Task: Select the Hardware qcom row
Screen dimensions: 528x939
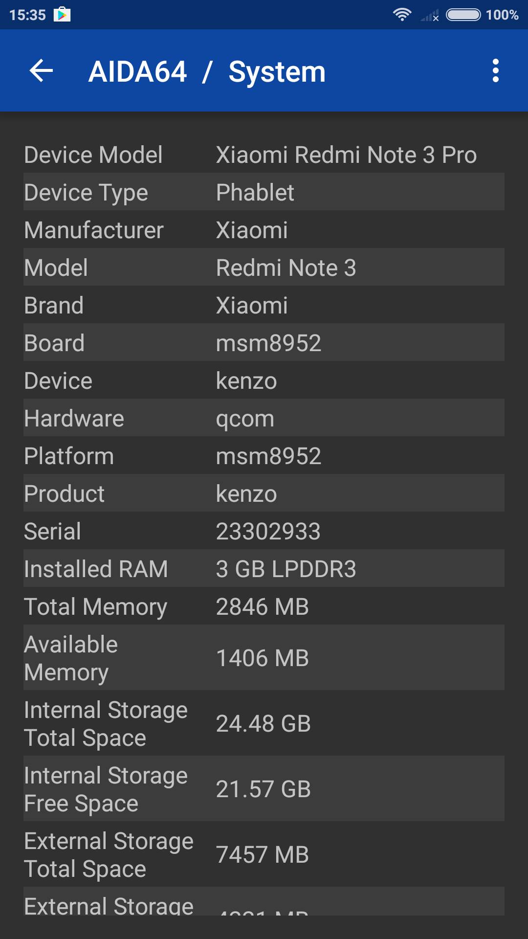Action: click(x=264, y=418)
